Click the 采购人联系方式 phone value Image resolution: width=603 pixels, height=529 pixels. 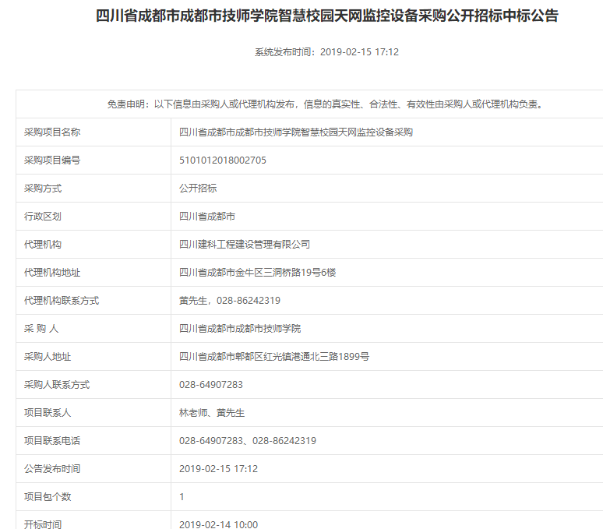(211, 385)
